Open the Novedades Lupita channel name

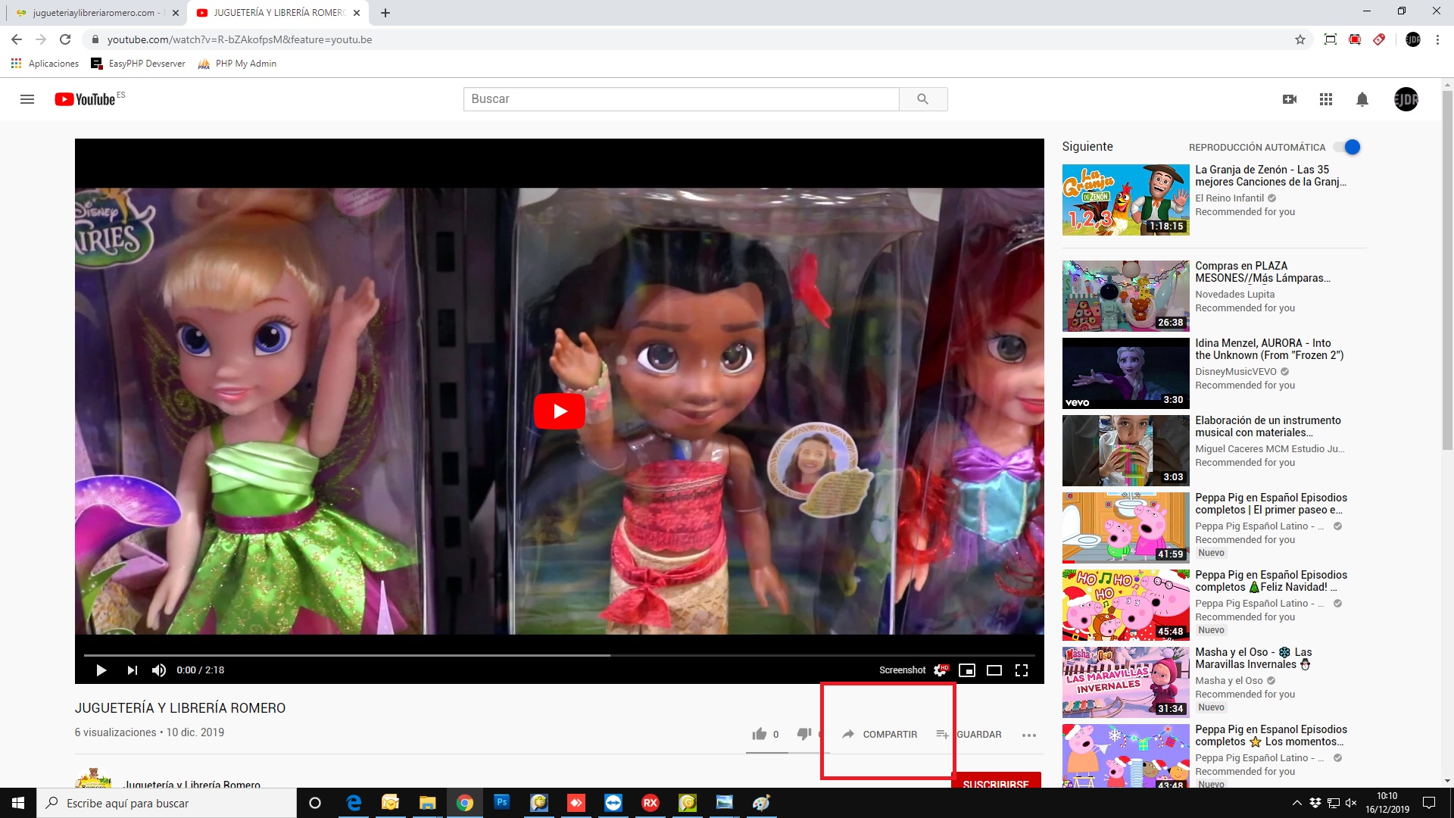coord(1235,295)
